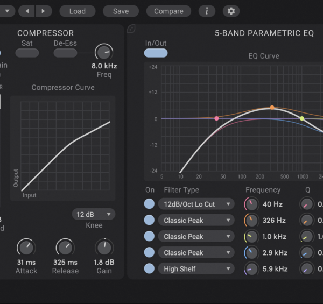323x304 pixels.
Task: Click the compressor Attack knob
Action: 26,248
